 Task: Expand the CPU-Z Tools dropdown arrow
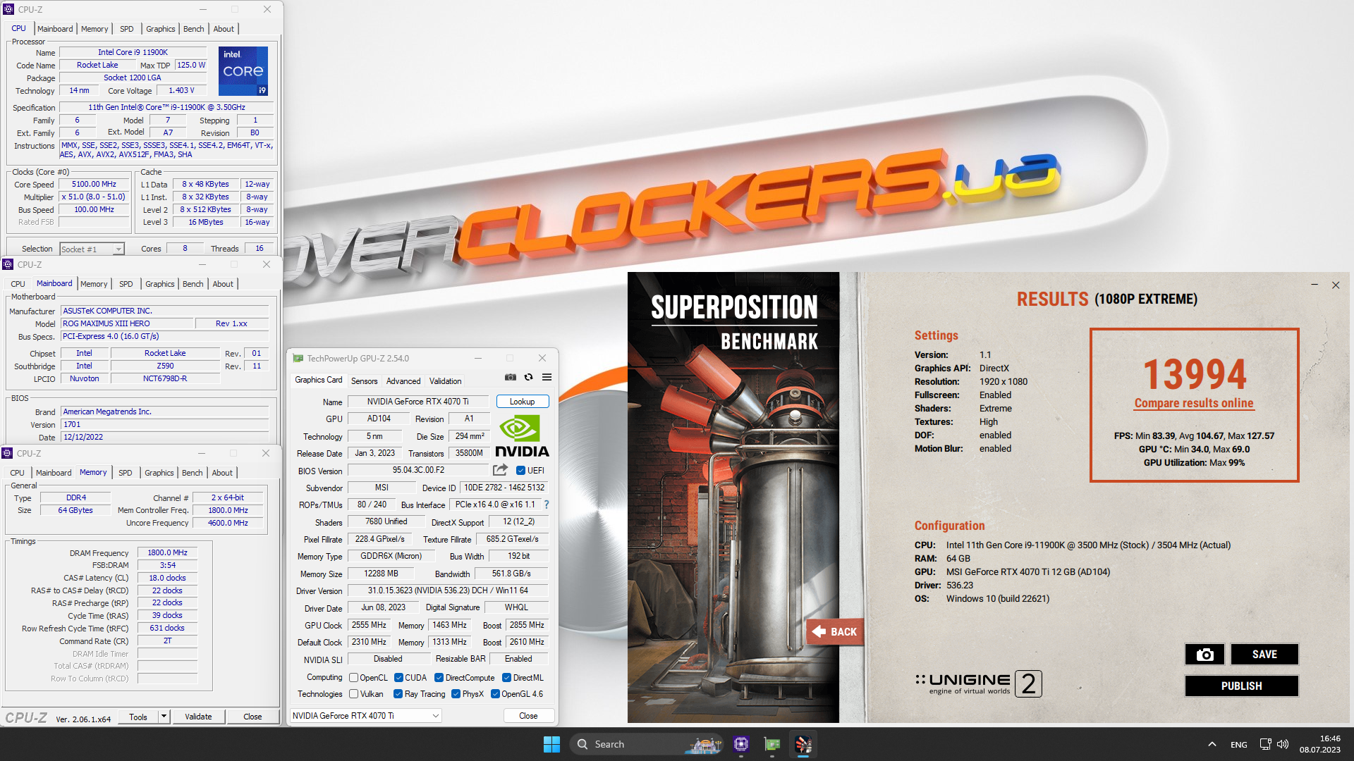(164, 717)
